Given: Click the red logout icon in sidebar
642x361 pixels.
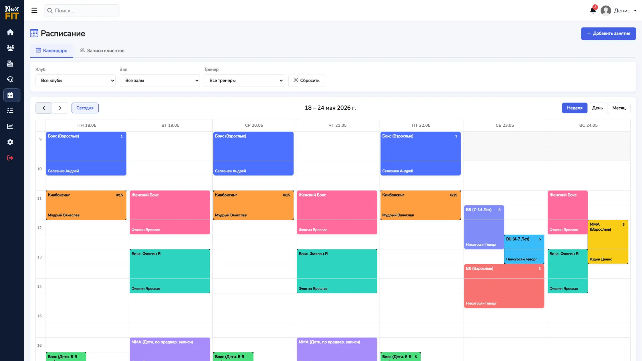Looking at the screenshot, I should (x=10, y=158).
